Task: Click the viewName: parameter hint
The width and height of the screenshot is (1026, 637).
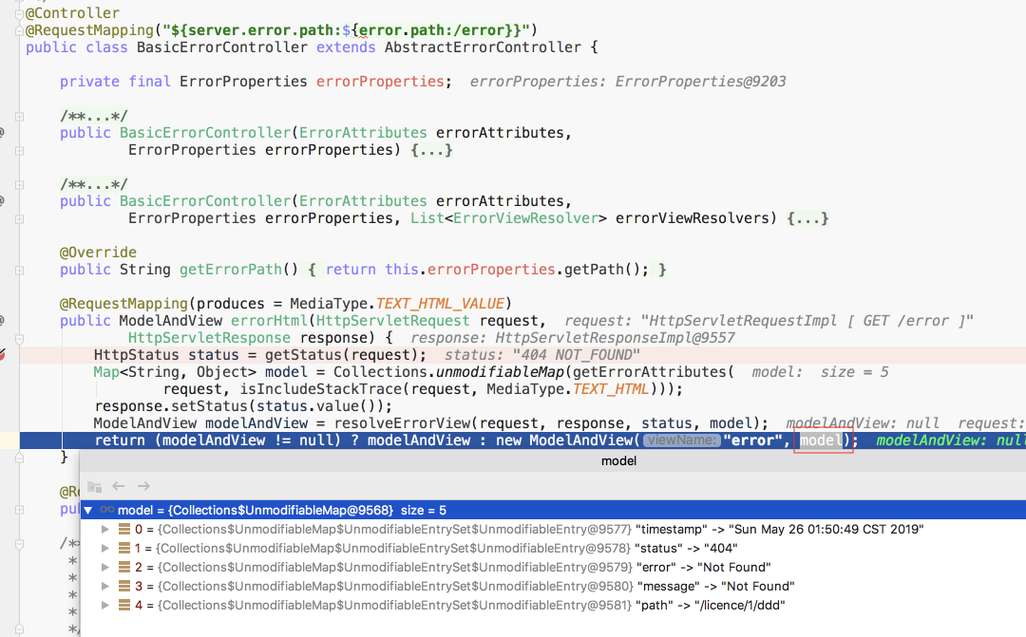Action: pos(681,440)
